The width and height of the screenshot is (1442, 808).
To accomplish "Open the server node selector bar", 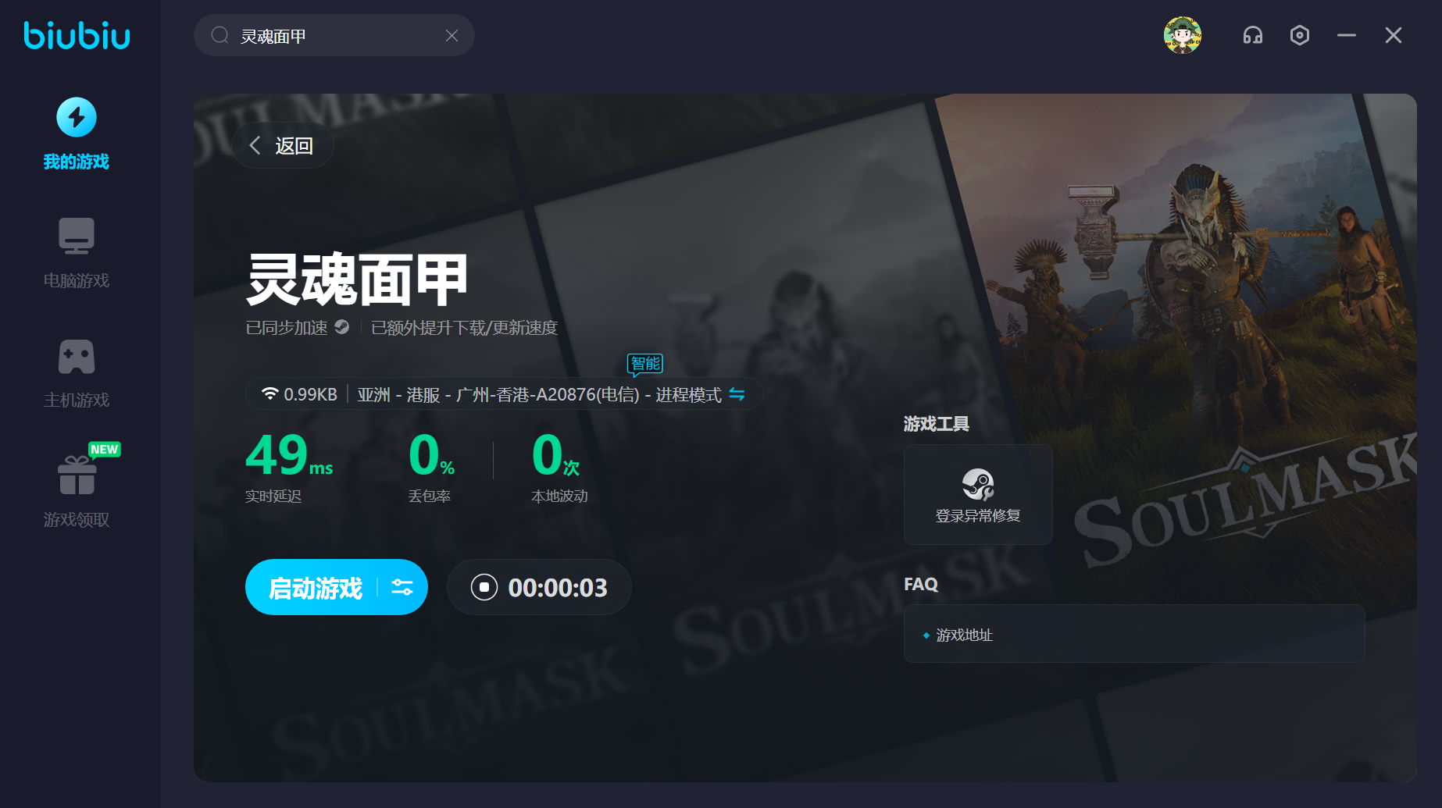I will 500,394.
